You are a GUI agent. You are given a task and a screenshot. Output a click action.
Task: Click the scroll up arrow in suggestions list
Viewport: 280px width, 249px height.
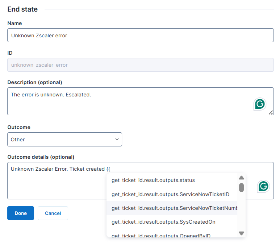(x=241, y=178)
